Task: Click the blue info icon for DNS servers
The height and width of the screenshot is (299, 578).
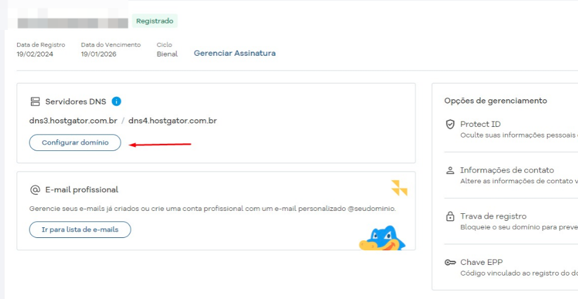Action: pyautogui.click(x=116, y=102)
